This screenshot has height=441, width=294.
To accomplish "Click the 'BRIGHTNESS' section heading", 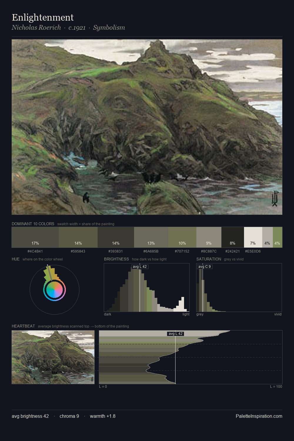I will (x=116, y=259).
